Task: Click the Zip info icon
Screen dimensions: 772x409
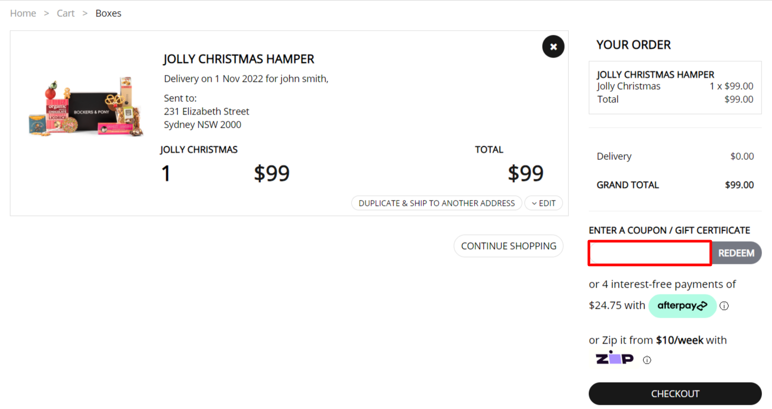Action: tap(647, 360)
